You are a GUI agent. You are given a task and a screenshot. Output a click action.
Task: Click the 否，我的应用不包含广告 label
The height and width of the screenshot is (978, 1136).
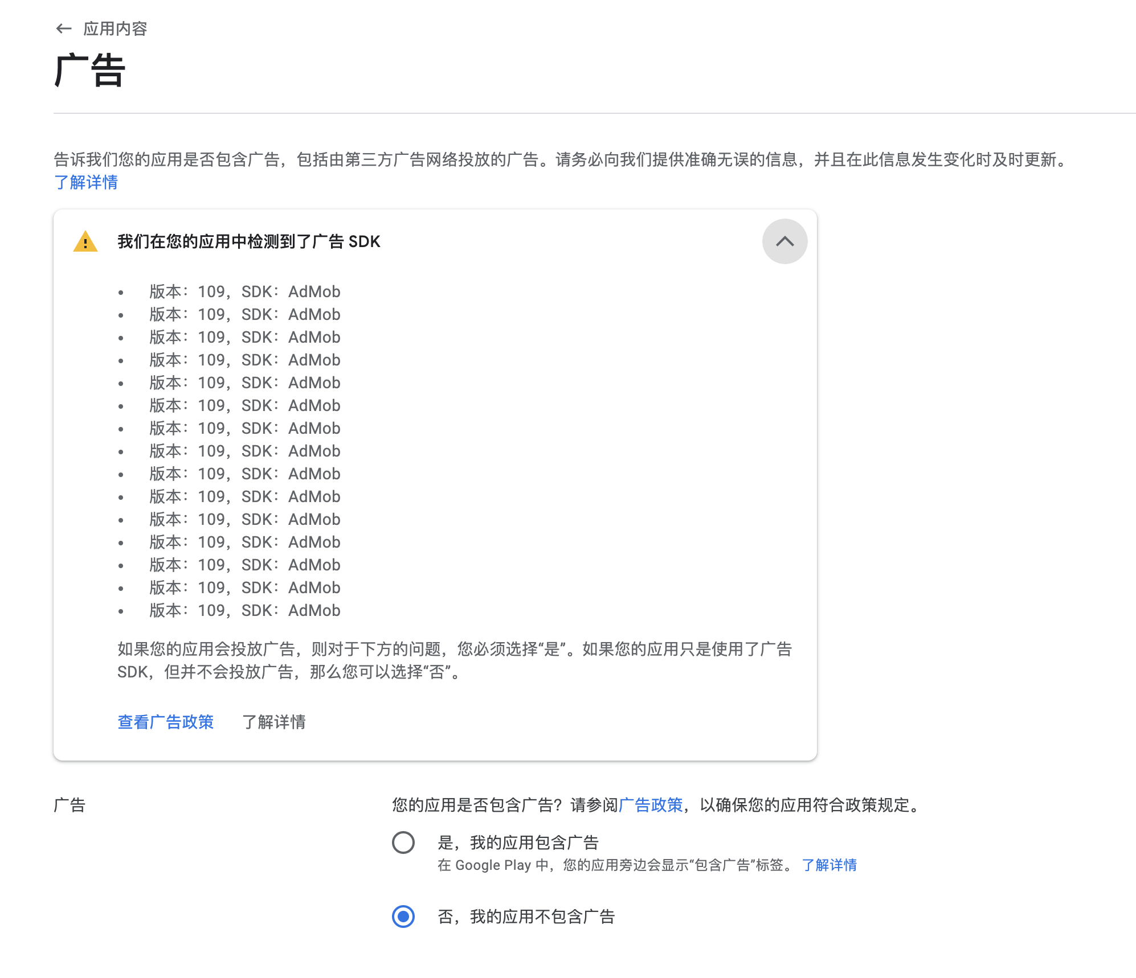[526, 917]
